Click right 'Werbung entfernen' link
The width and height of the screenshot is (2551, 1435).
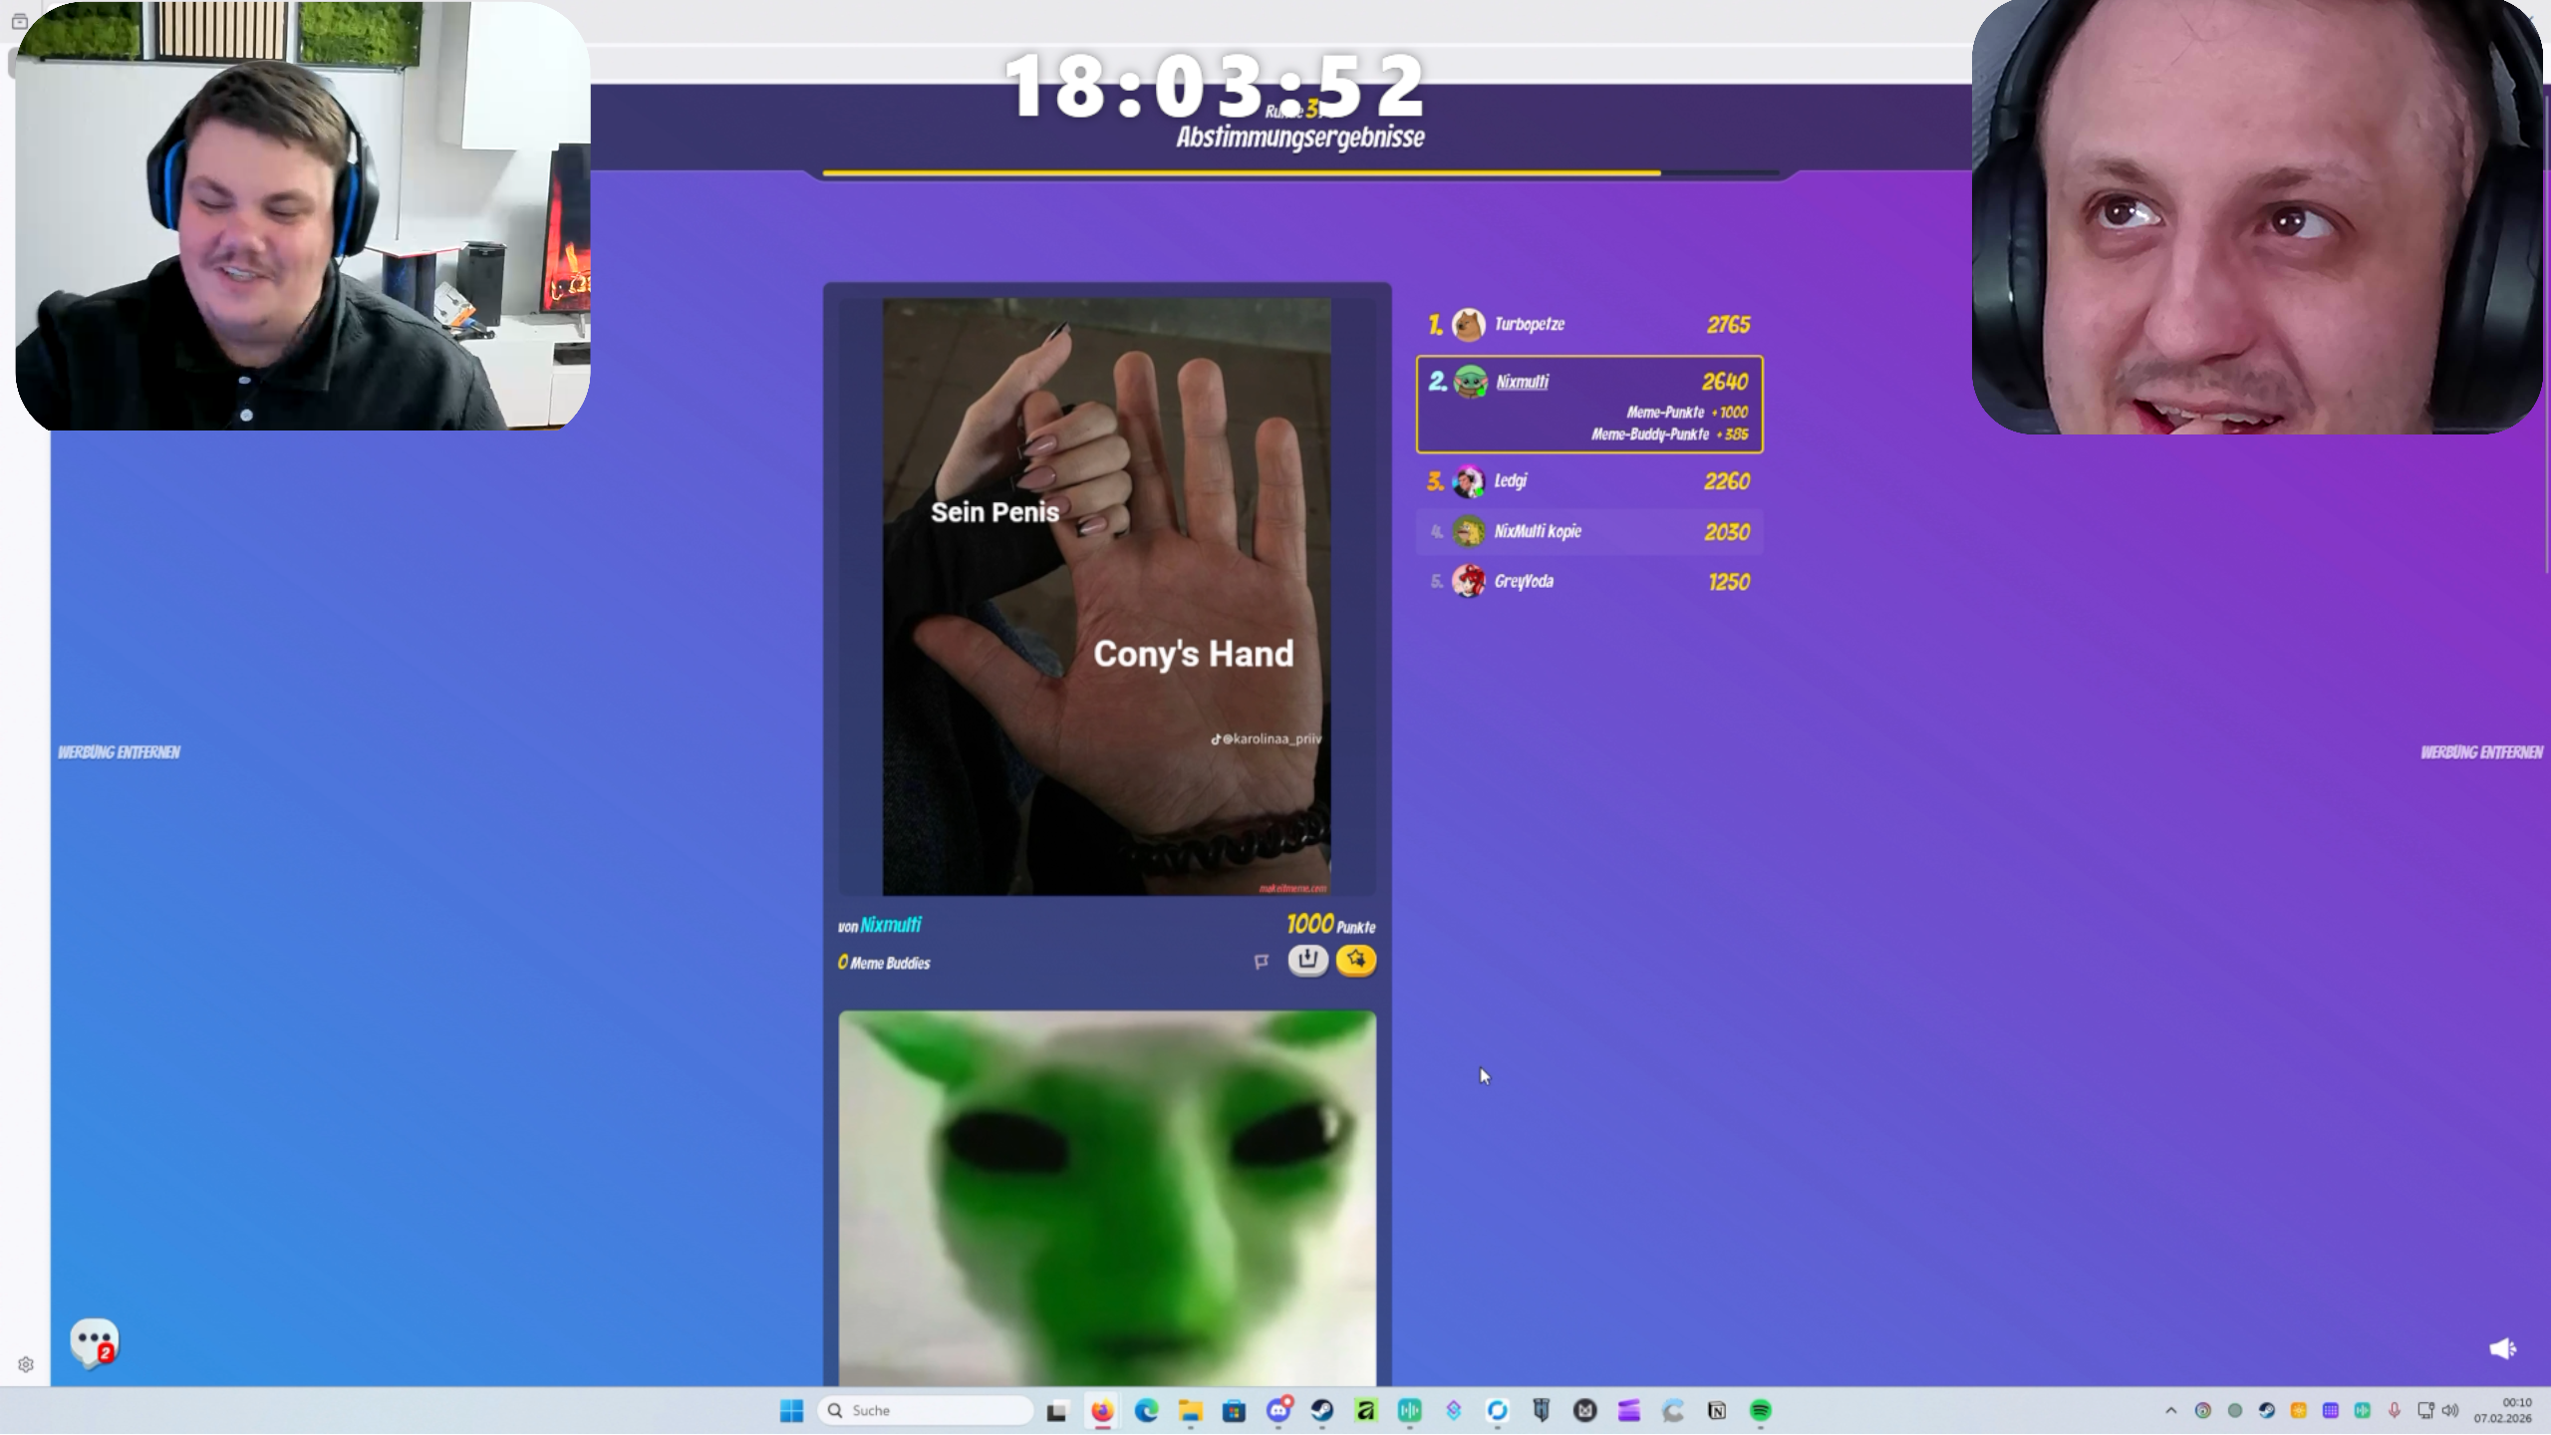tap(2481, 752)
